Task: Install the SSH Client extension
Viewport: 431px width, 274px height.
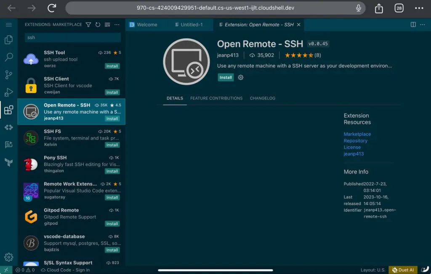Action: click(x=112, y=92)
